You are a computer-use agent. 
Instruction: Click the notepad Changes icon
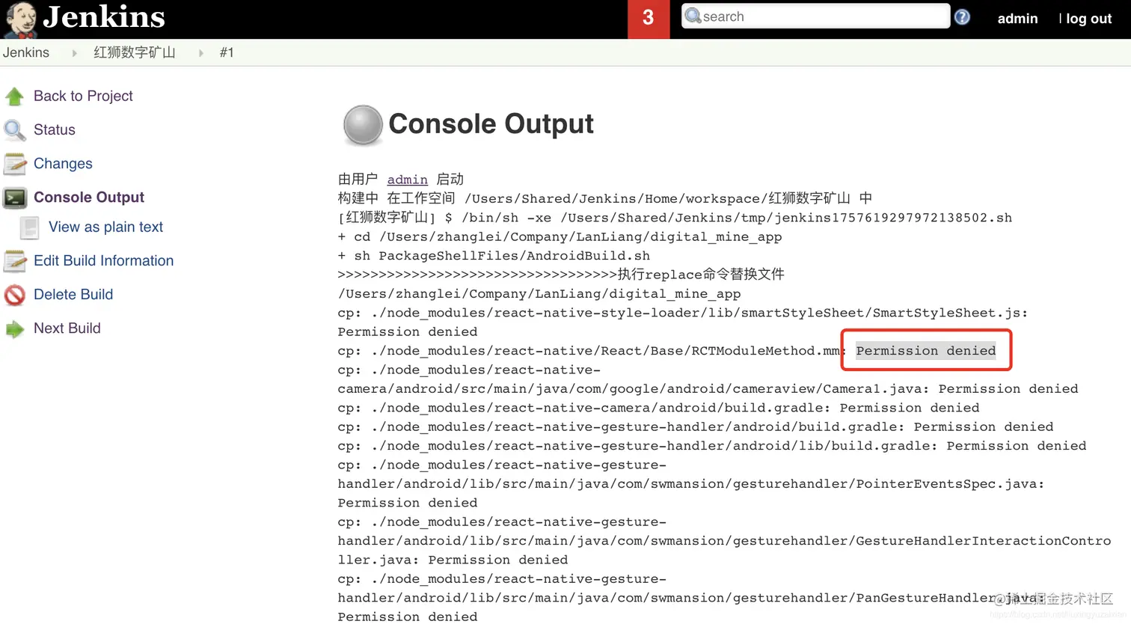coord(14,164)
